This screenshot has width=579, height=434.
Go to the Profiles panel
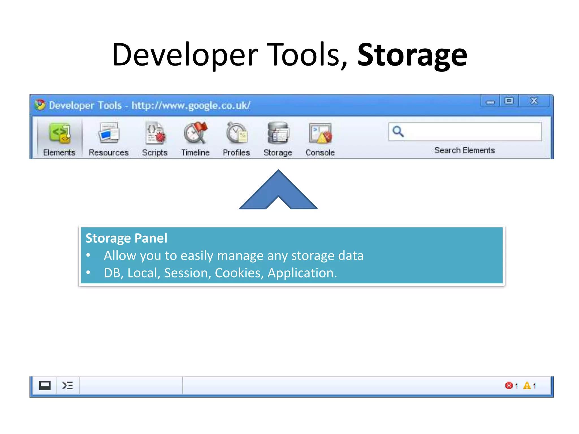click(236, 139)
